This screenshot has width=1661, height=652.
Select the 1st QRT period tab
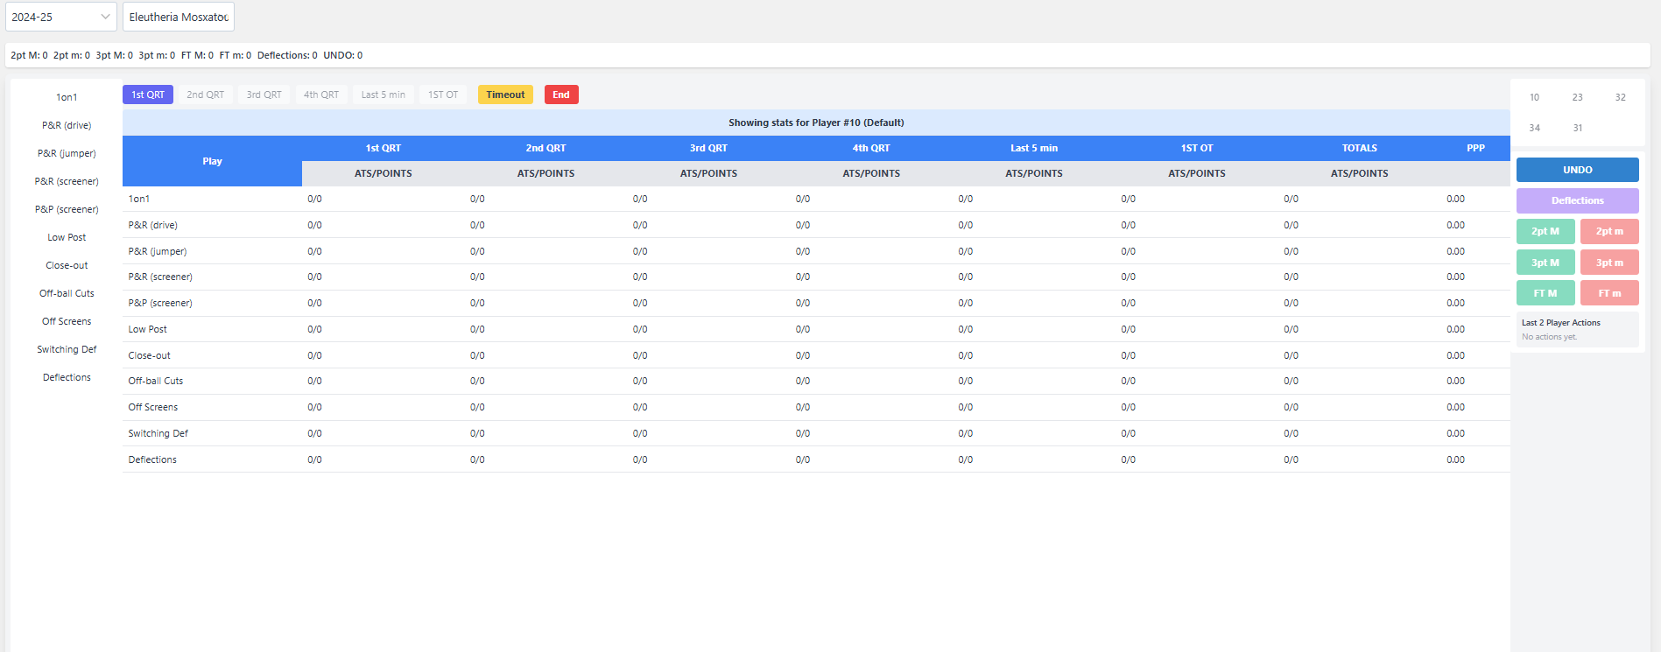pyautogui.click(x=148, y=95)
